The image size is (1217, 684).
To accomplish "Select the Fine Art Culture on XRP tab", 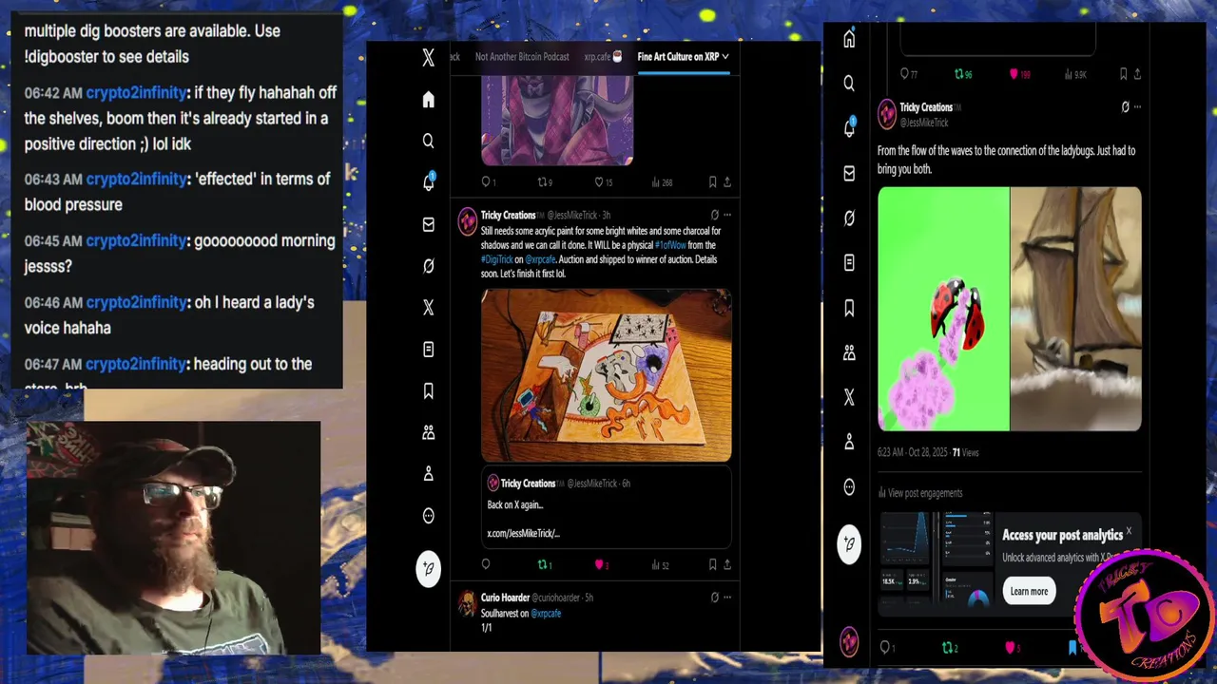I will 678,57.
